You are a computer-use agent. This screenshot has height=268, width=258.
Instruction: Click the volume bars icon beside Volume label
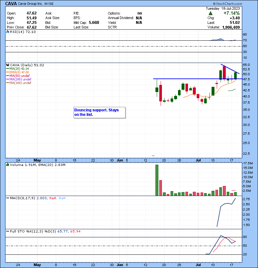pos(7,165)
